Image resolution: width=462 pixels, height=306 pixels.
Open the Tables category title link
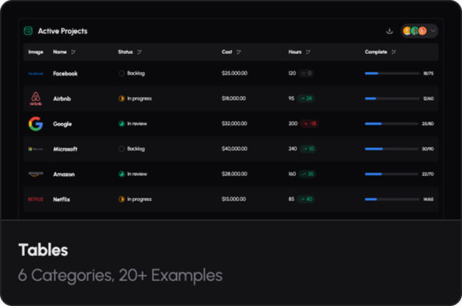[x=43, y=250]
